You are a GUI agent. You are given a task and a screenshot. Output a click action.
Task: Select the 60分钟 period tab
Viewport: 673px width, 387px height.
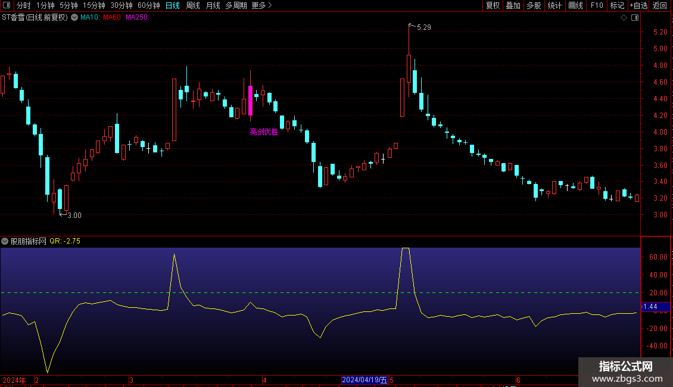pos(148,5)
